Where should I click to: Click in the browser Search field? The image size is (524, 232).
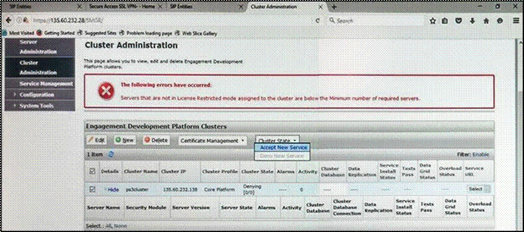(x=376, y=21)
